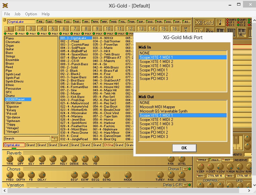Click the Chorus DEPTH knob
This screenshot has height=195, width=256.
click(x=21, y=175)
